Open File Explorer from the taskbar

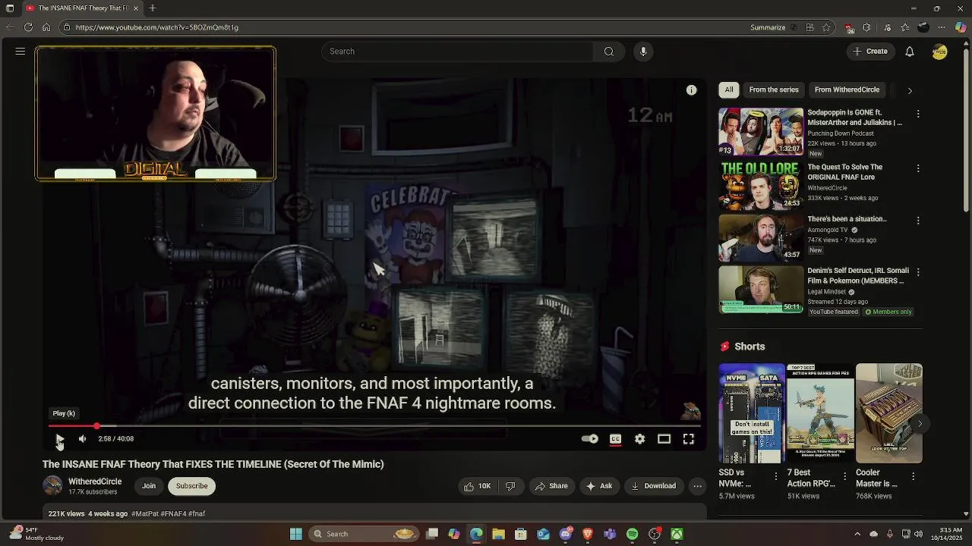pyautogui.click(x=498, y=534)
